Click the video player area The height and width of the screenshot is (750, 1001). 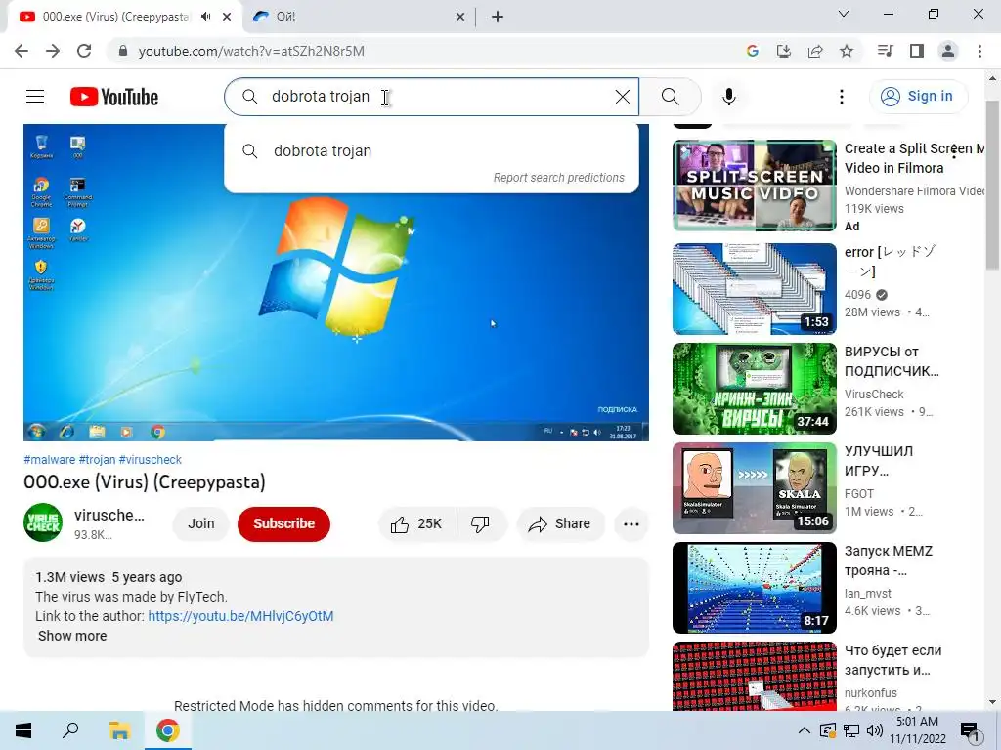(336, 282)
